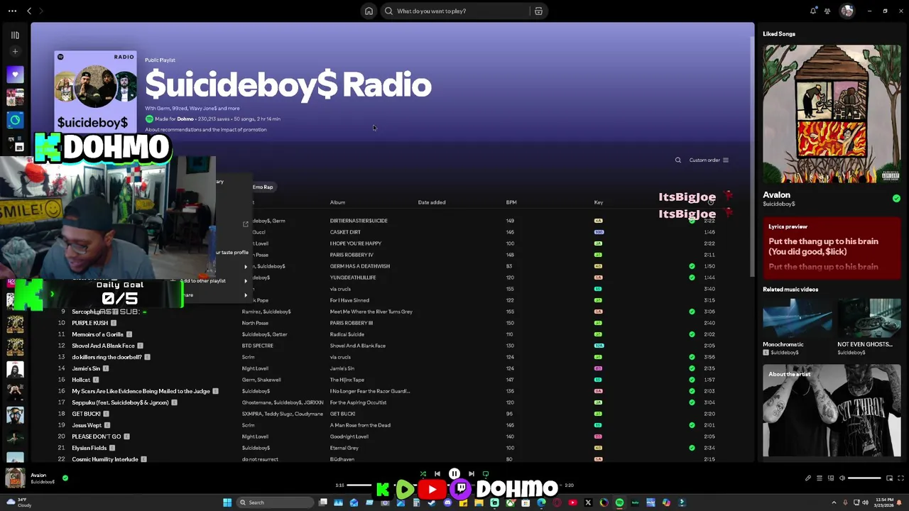Open the play queue icon
This screenshot has width=909, height=511.
819,478
